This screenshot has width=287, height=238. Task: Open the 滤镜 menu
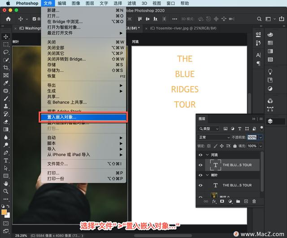pos(131,3)
